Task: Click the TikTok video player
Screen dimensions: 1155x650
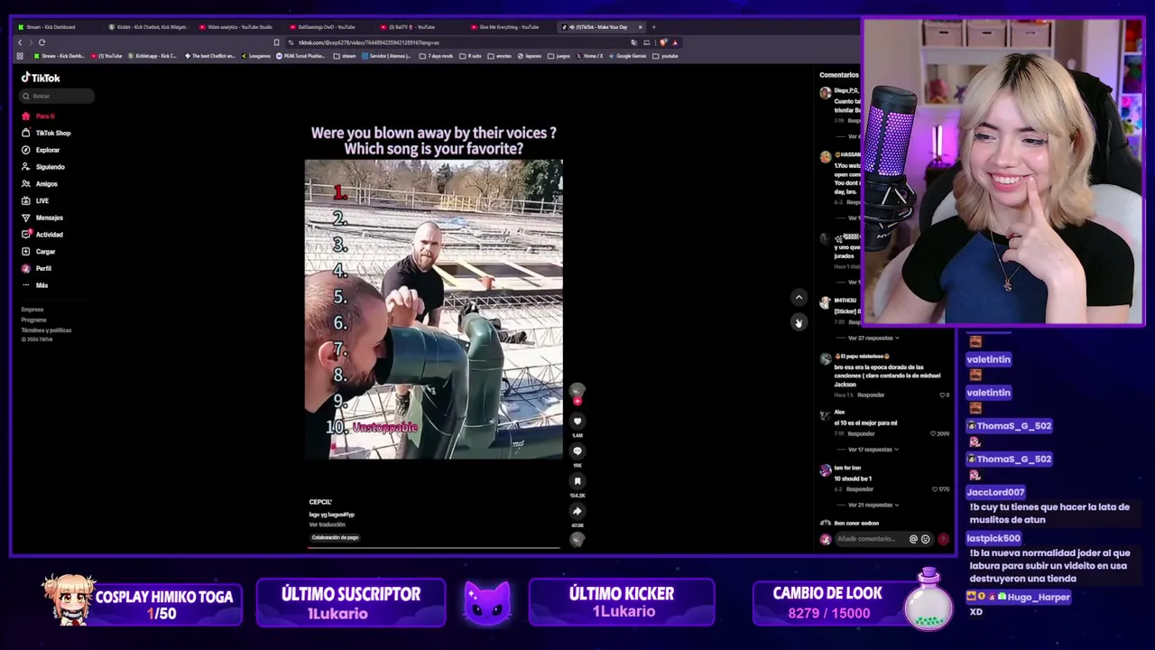Action: click(433, 310)
